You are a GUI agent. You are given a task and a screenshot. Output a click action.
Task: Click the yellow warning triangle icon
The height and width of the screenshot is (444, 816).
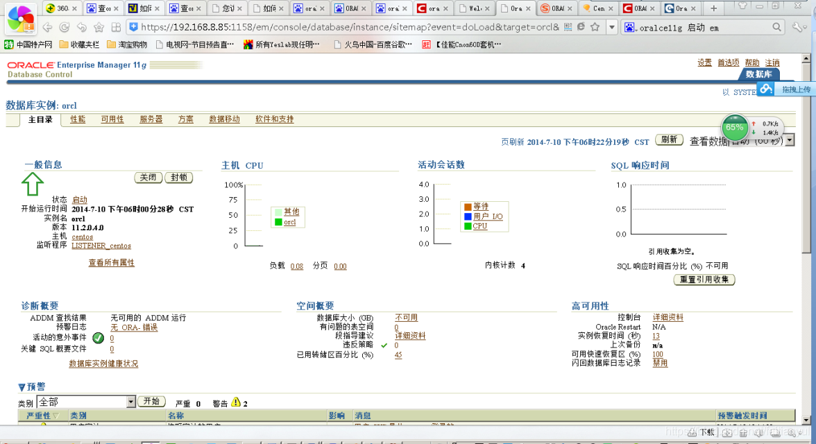tap(236, 402)
